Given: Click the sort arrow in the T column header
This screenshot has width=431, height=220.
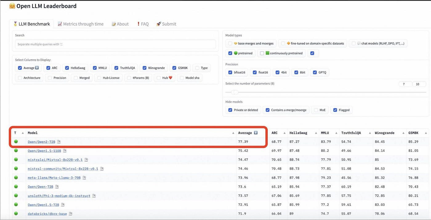Looking at the screenshot, I should click(23, 133).
